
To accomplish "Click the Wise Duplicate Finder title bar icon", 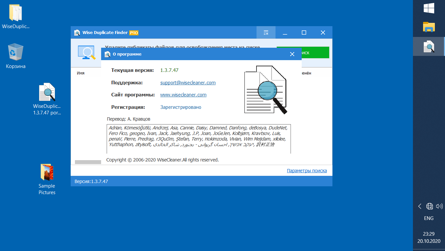I will point(77,33).
